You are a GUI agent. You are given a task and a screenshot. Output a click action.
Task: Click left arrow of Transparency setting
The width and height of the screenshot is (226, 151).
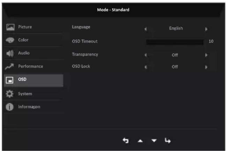pos(145,55)
